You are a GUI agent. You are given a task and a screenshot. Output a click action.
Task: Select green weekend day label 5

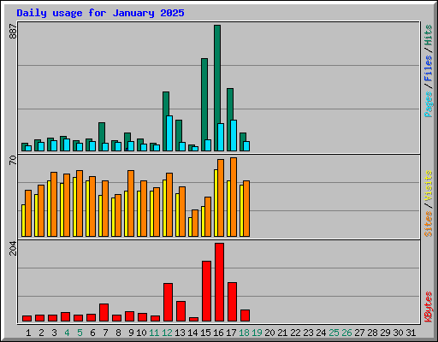pyautogui.click(x=80, y=333)
